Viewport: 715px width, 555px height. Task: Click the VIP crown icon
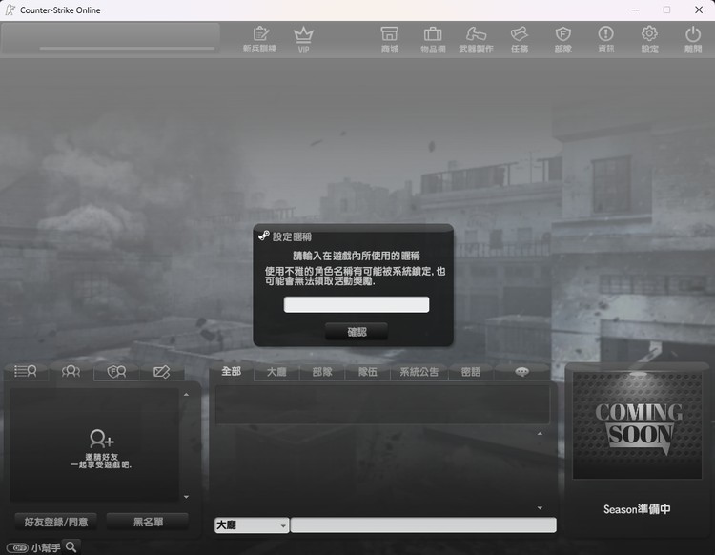click(303, 39)
